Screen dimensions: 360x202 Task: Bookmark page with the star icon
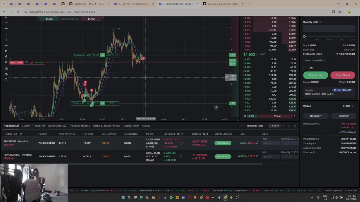[340, 12]
